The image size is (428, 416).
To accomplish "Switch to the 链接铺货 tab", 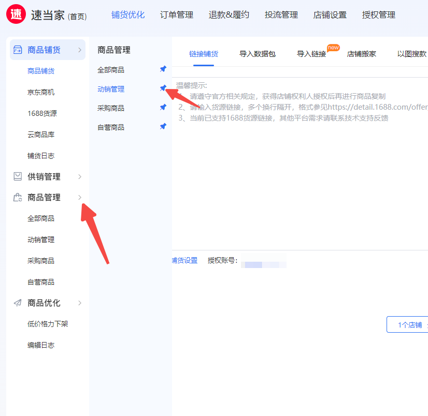I will pos(204,54).
